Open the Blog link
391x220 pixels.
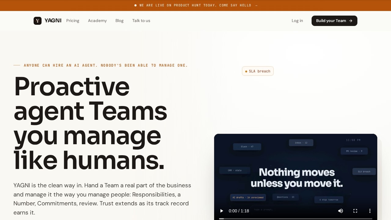pos(119,21)
